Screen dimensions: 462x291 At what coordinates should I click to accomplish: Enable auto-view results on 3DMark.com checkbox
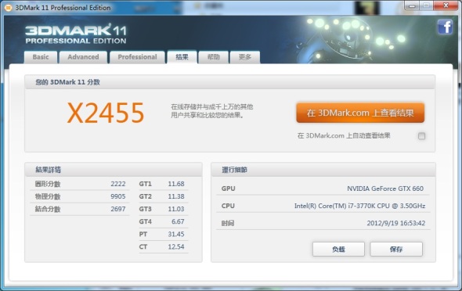(421, 136)
